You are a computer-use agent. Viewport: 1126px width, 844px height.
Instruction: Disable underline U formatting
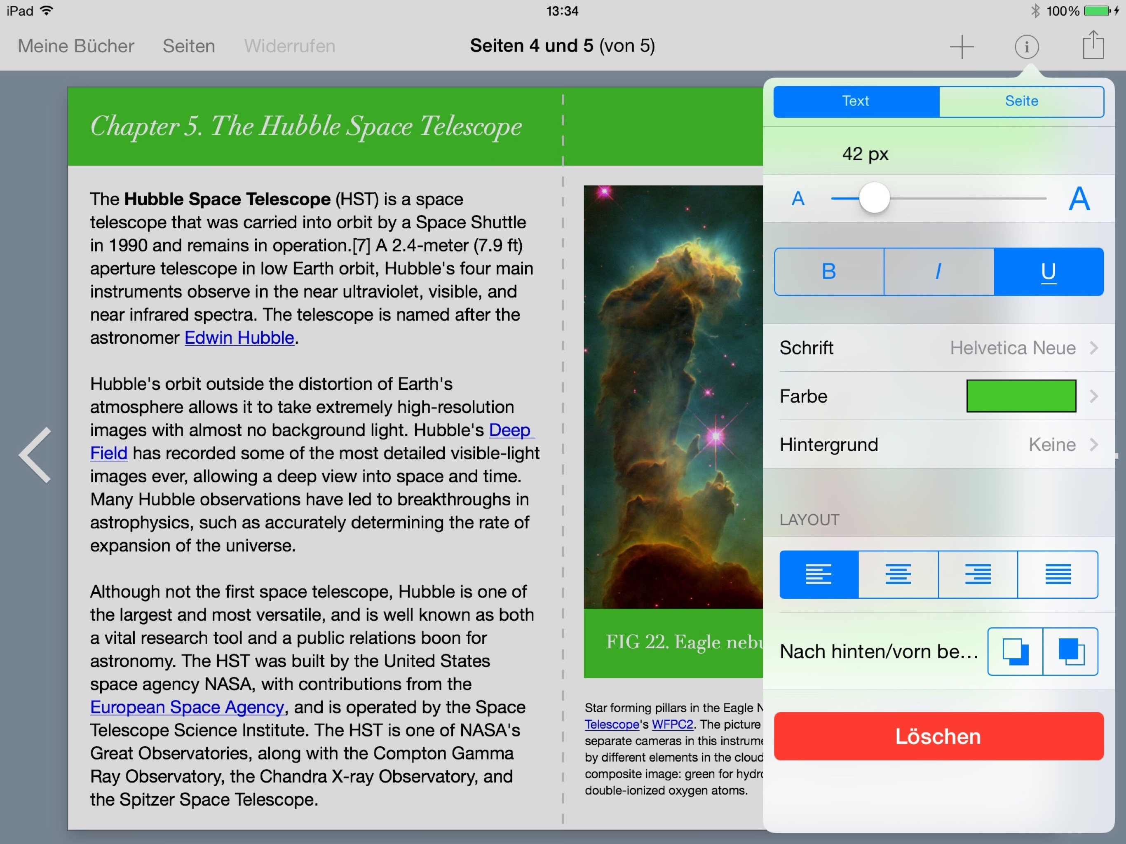click(x=1048, y=271)
